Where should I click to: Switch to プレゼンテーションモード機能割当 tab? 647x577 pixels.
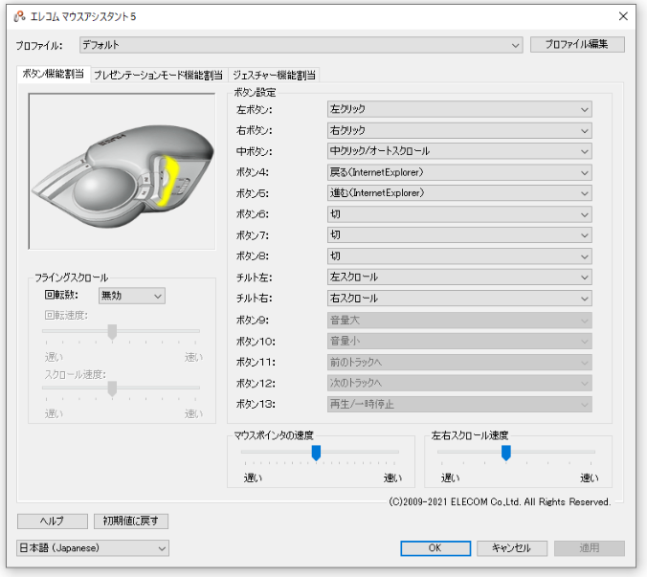pos(159,75)
